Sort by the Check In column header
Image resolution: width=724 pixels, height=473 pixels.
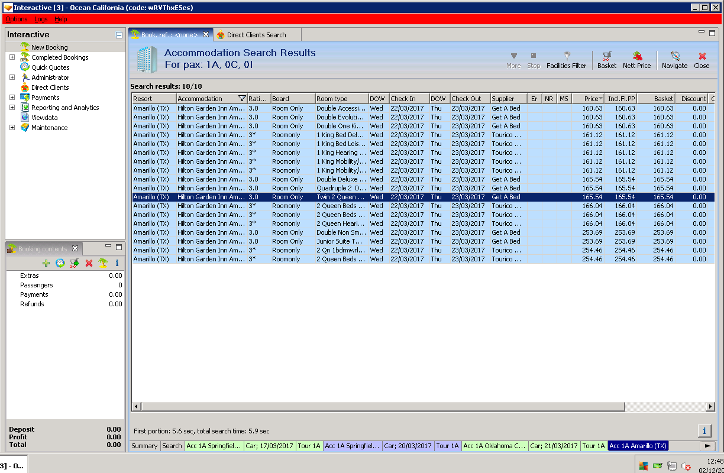[409, 99]
